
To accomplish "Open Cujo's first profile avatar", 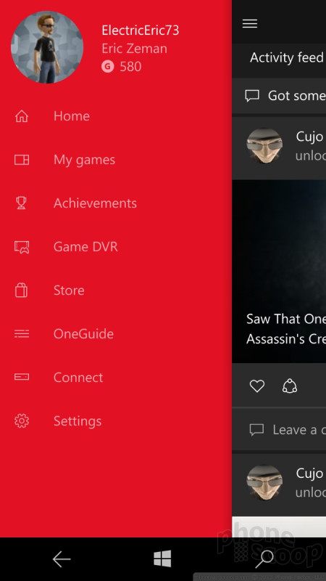I will click(264, 146).
